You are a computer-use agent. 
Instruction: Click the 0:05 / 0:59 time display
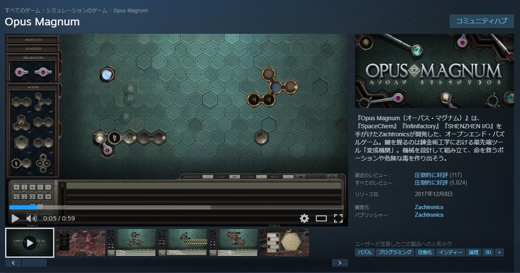tap(59, 219)
